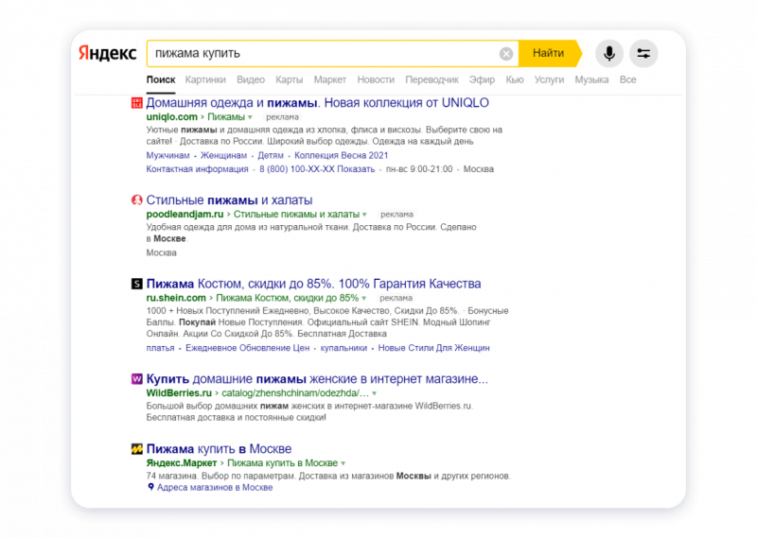Screen dimensions: 757x538
Task: Expand the Все services tab
Action: coord(627,79)
